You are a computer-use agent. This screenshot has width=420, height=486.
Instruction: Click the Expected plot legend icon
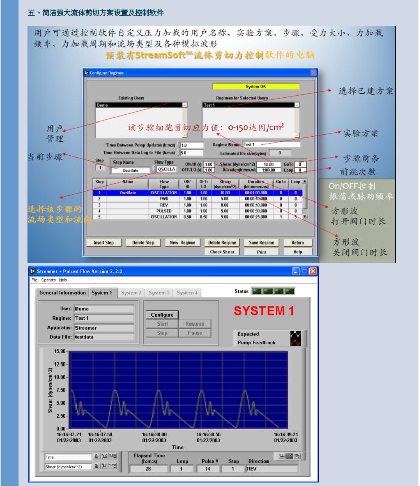click(295, 334)
